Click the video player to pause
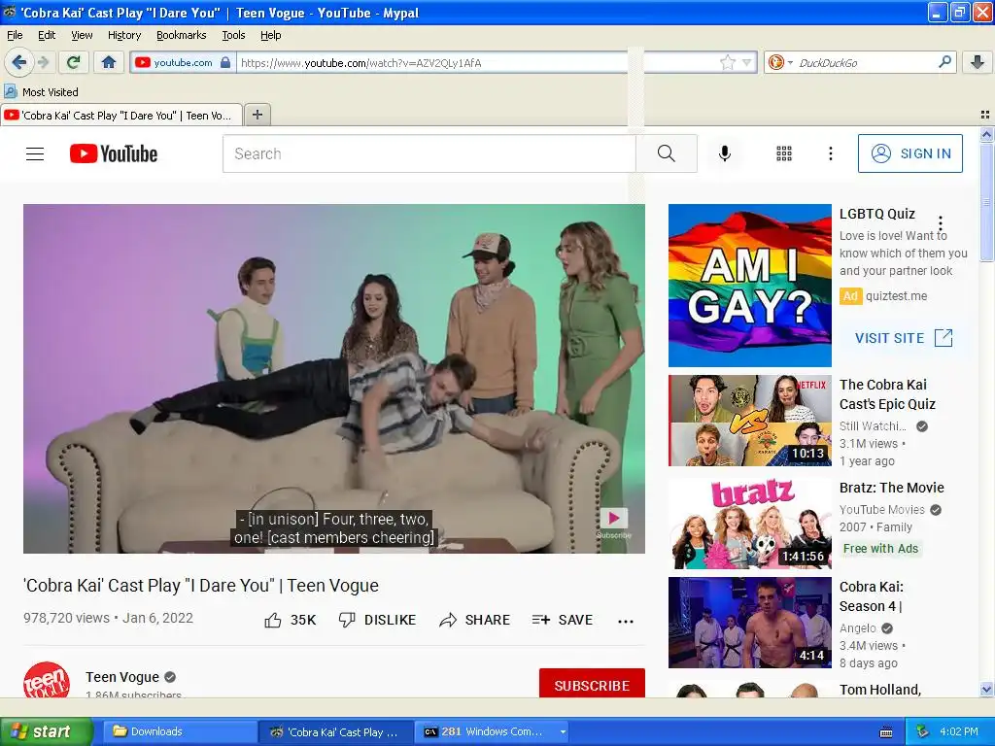This screenshot has width=995, height=746. tap(334, 378)
